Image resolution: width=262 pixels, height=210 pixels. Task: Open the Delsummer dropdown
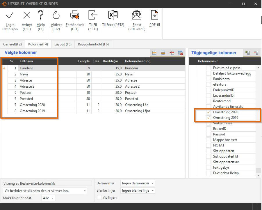[x=138, y=183]
